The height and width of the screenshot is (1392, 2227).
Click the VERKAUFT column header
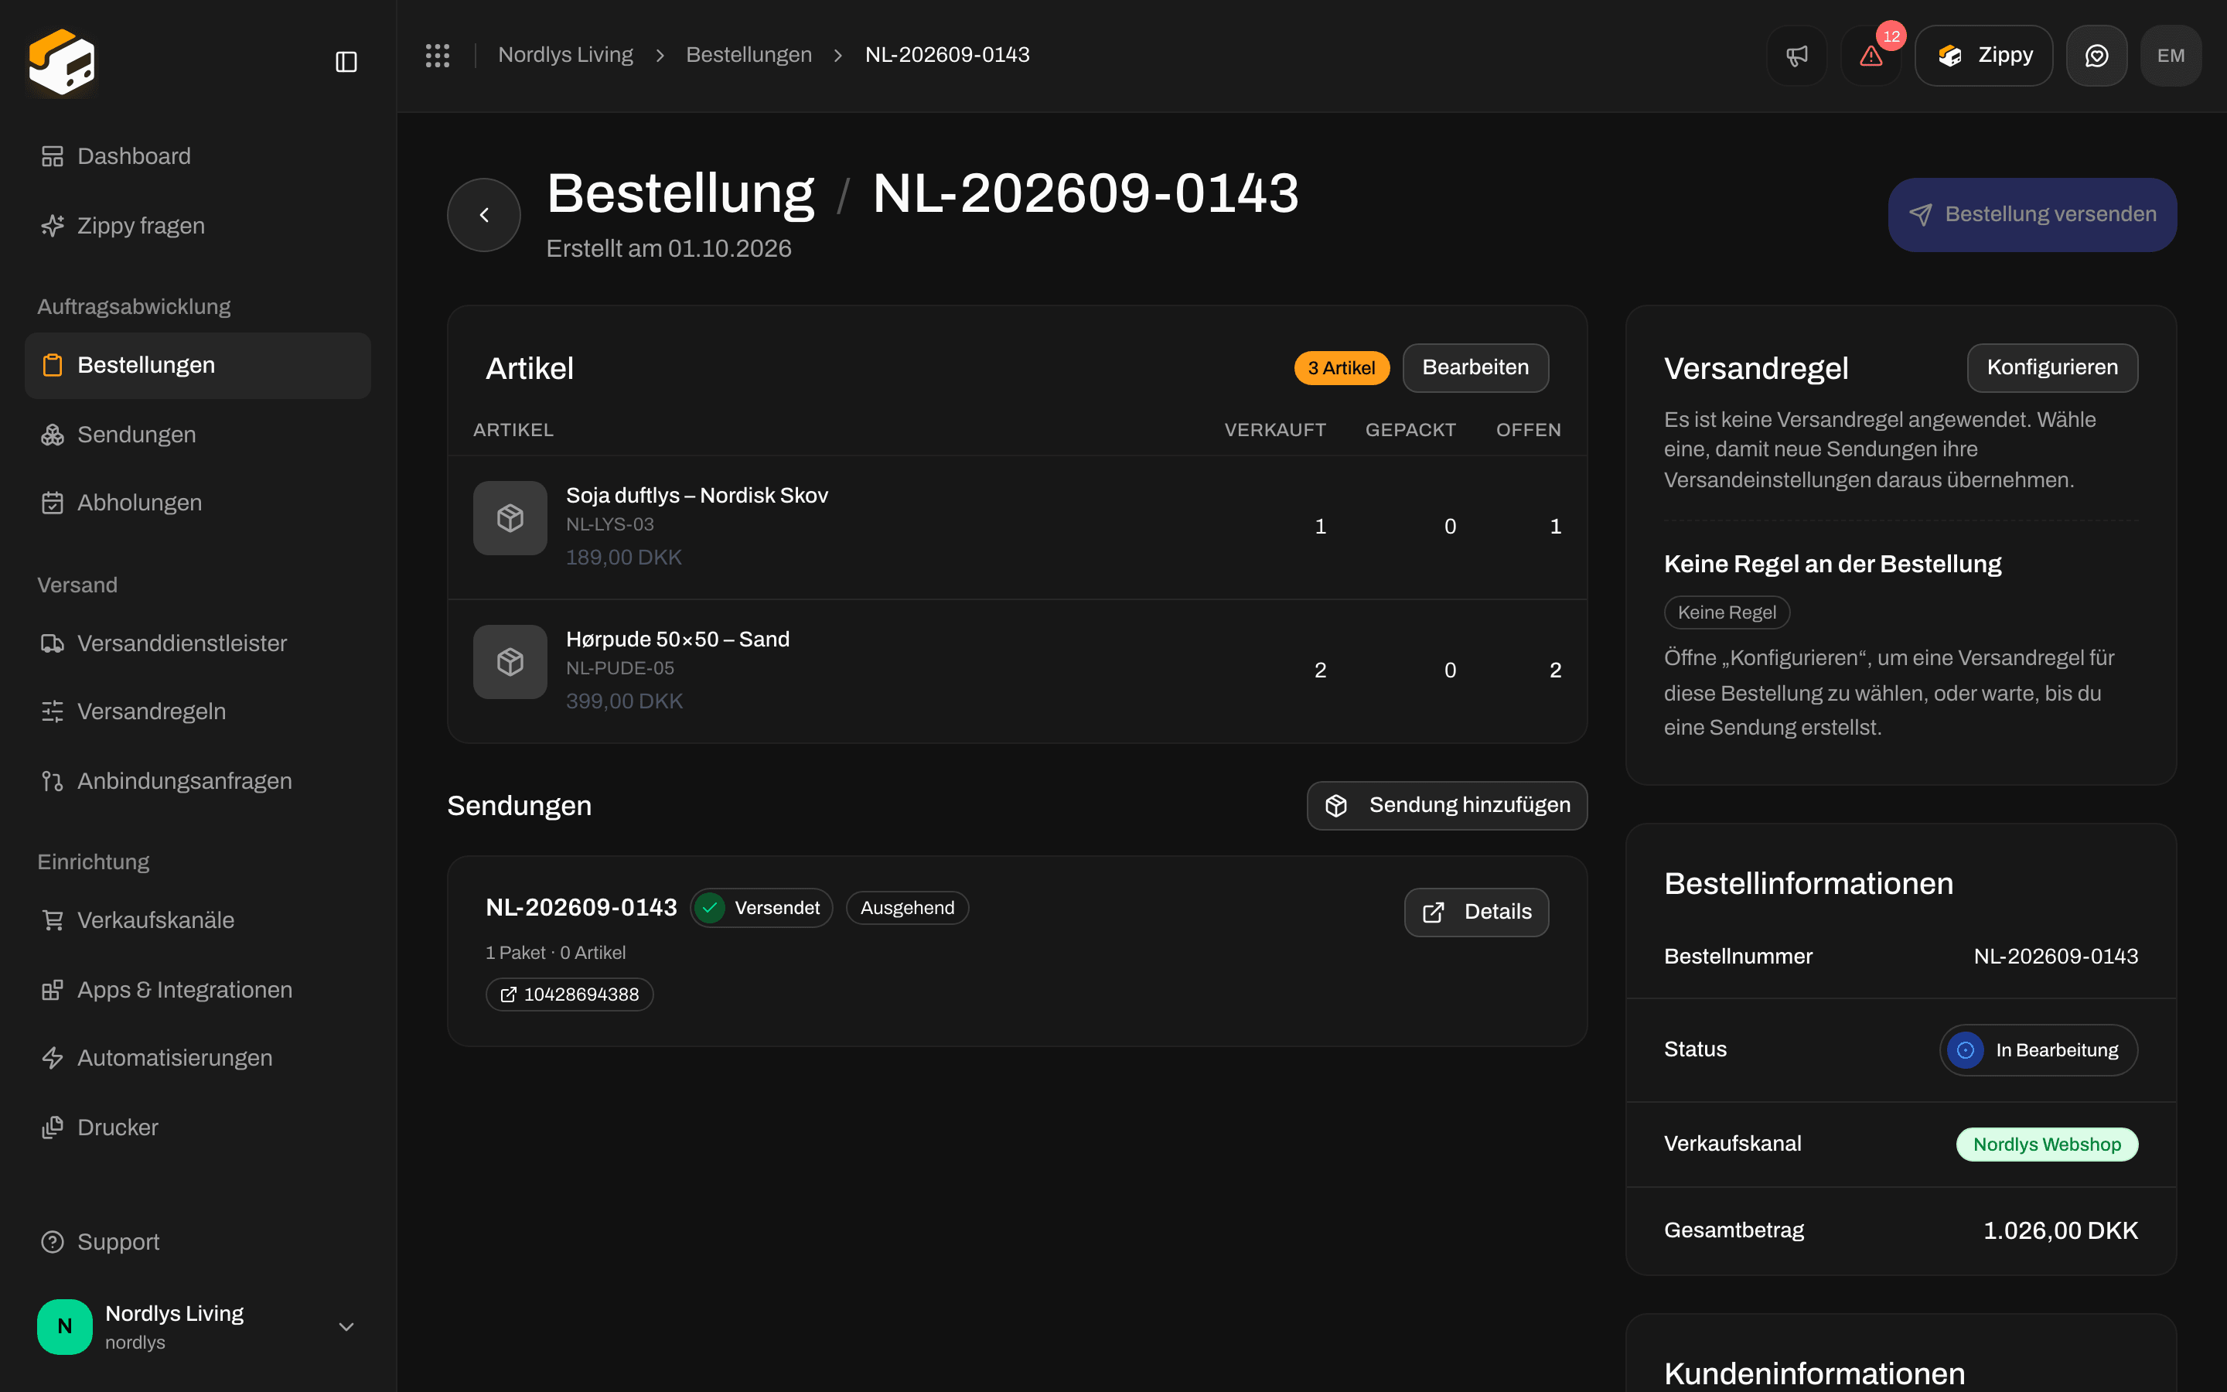[1274, 430]
